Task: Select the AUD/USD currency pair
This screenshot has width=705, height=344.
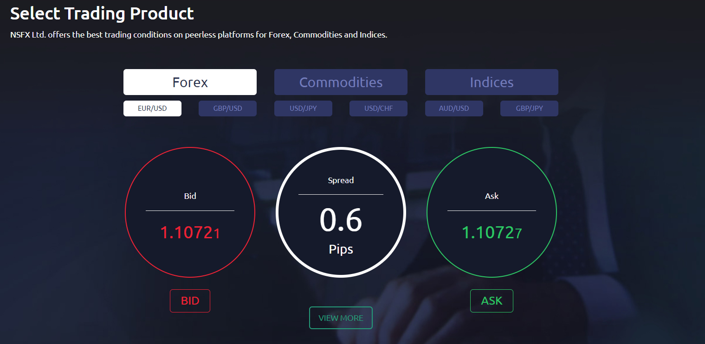Action: [454, 108]
